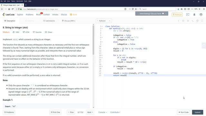The image size is (206, 116).
Task: Open Articles in top navigation
Action: 55,15
